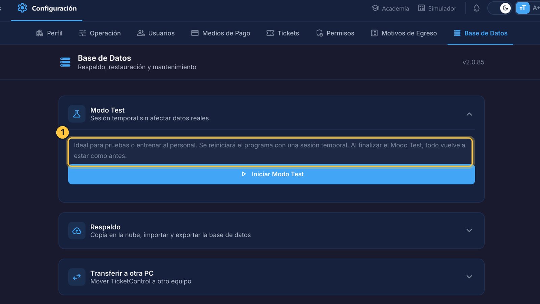Select the Motivos de Egreso tab
Viewport: 540px width, 304px height.
(x=404, y=33)
